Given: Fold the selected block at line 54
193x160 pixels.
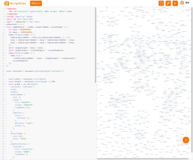Looking at the screenshot, I should (5, 147).
